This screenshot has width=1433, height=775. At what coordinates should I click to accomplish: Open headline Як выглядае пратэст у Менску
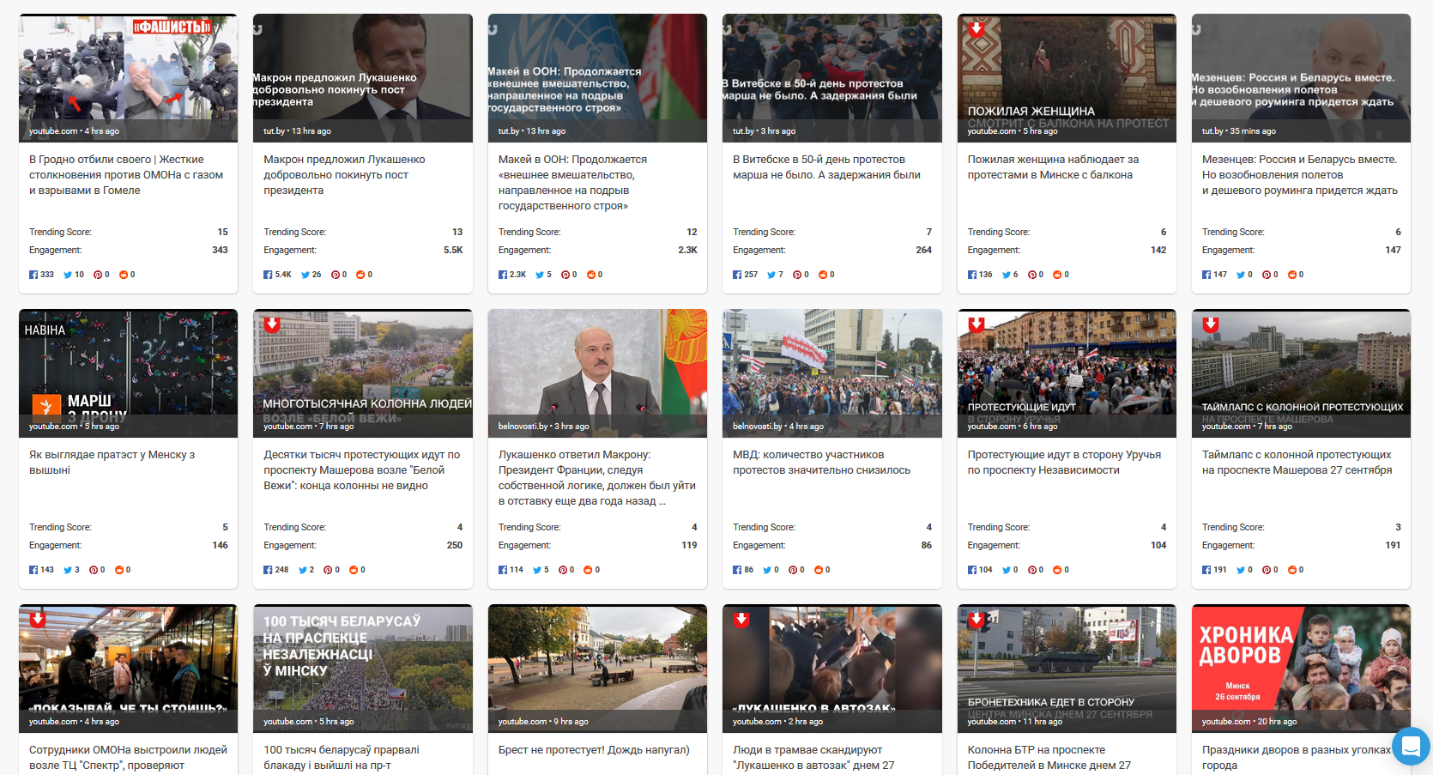point(112,463)
